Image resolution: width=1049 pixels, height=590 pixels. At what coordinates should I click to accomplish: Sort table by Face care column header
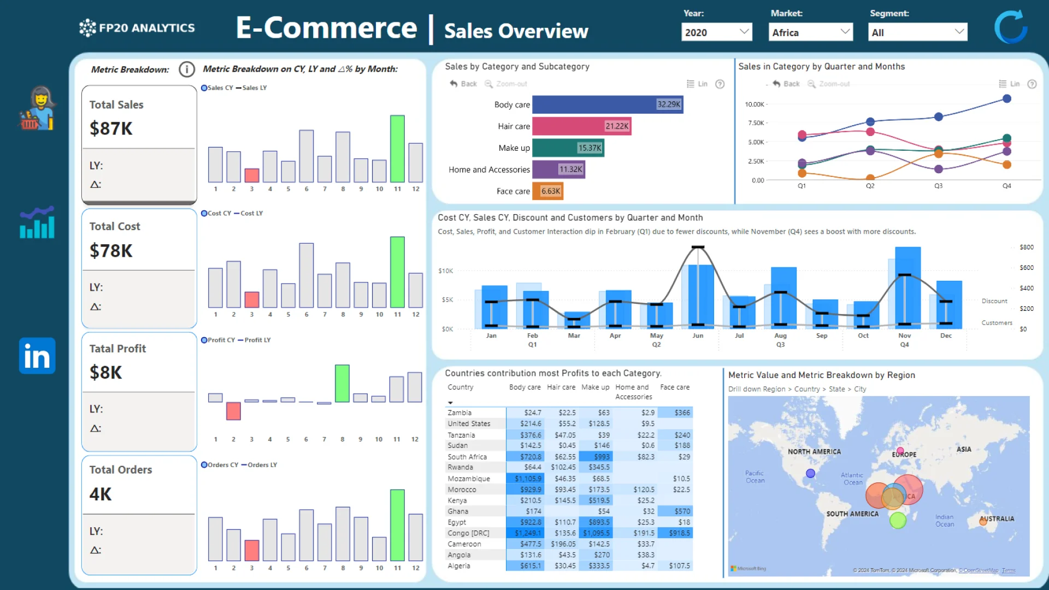(x=675, y=387)
